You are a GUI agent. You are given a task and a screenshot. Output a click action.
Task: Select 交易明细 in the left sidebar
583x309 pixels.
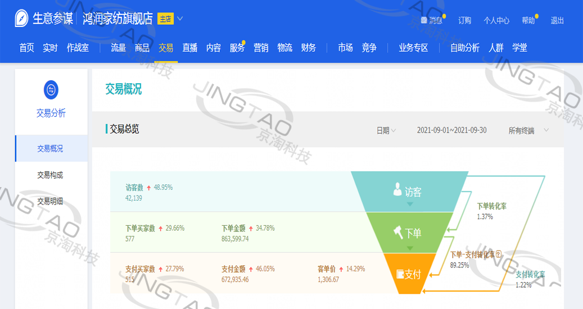coord(50,201)
